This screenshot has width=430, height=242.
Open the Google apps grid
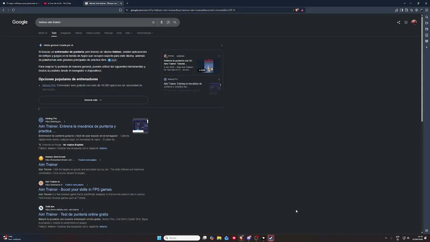tap(406, 23)
